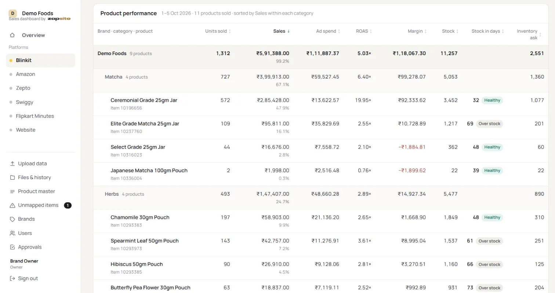
Task: Sort by Stock column
Action: [450, 31]
